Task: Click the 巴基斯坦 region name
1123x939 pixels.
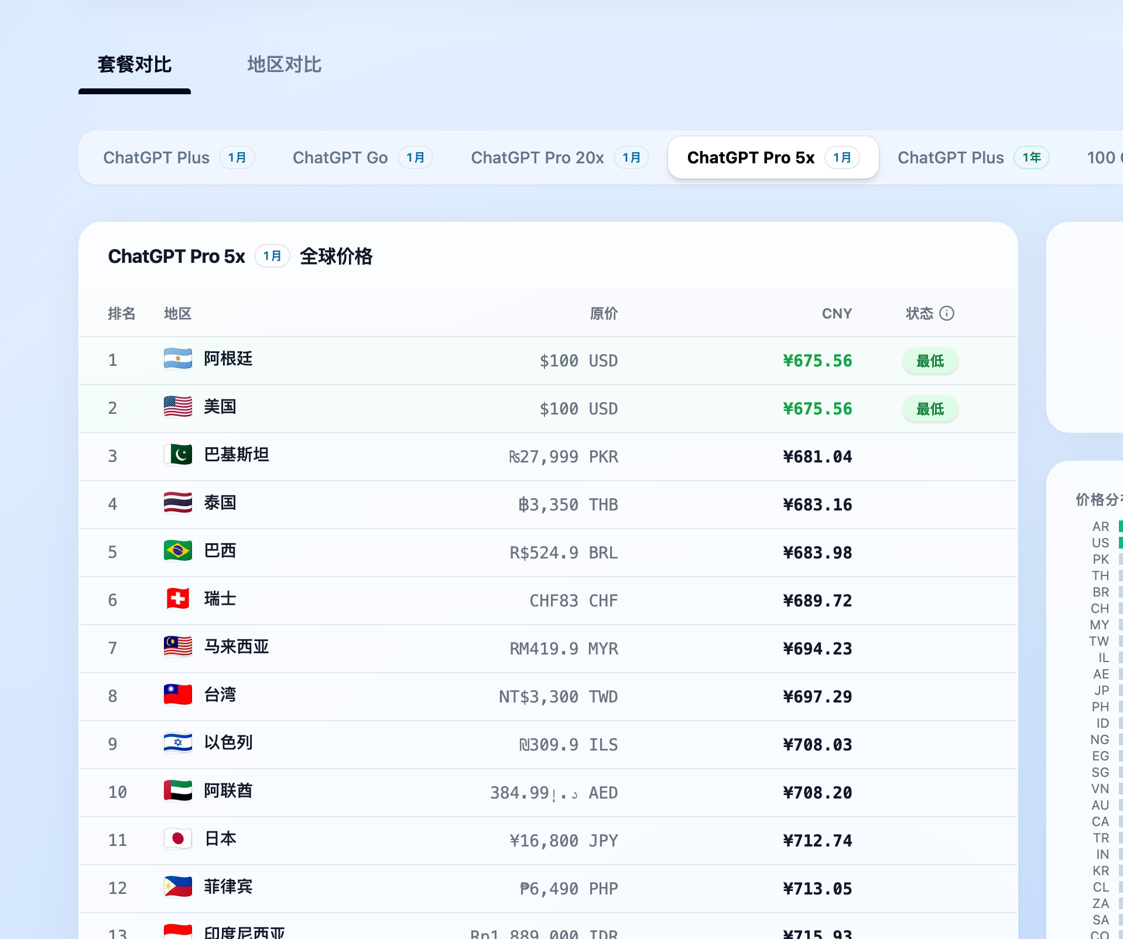Action: click(236, 455)
